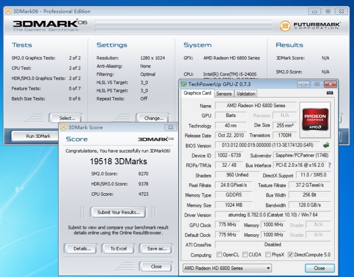
Task: Toggle the DirectCompute 5.0 checkbox
Action: coord(290,255)
